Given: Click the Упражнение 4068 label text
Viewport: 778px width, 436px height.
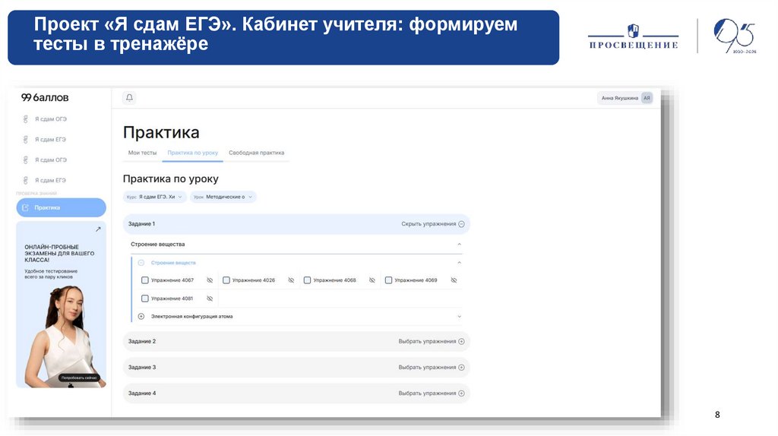Looking at the screenshot, I should [x=335, y=280].
